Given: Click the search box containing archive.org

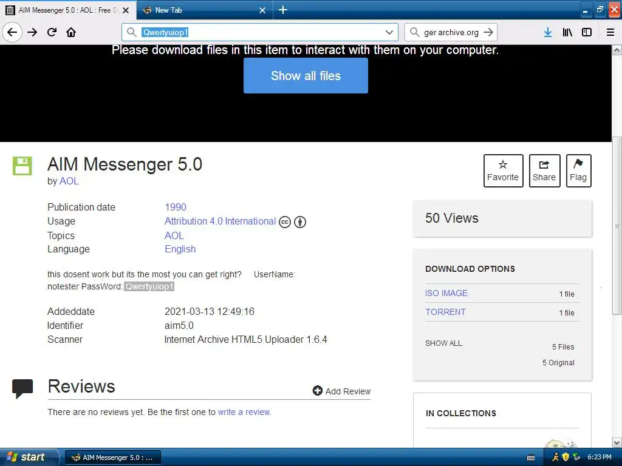Looking at the screenshot, I should pos(451,32).
